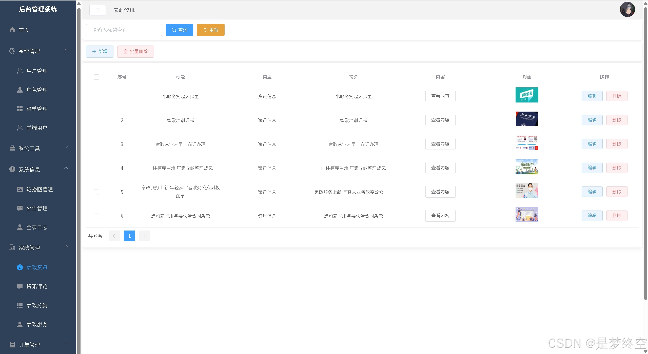Click the home icon beside 首页

(12, 30)
